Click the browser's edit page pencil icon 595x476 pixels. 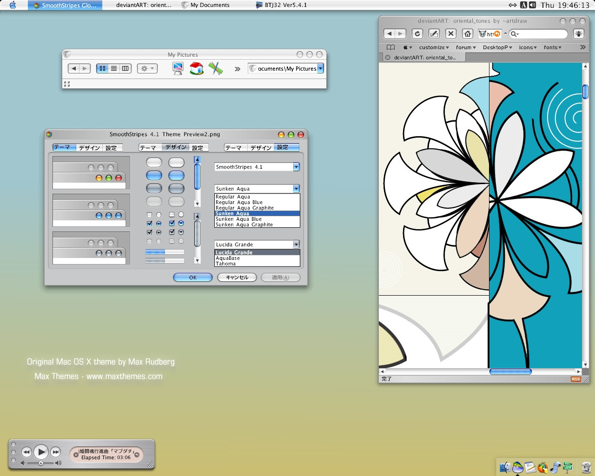[x=434, y=33]
